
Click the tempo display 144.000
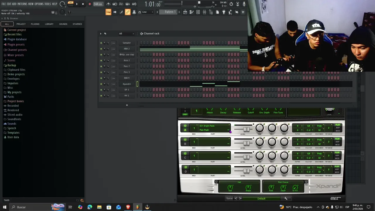[98, 4]
